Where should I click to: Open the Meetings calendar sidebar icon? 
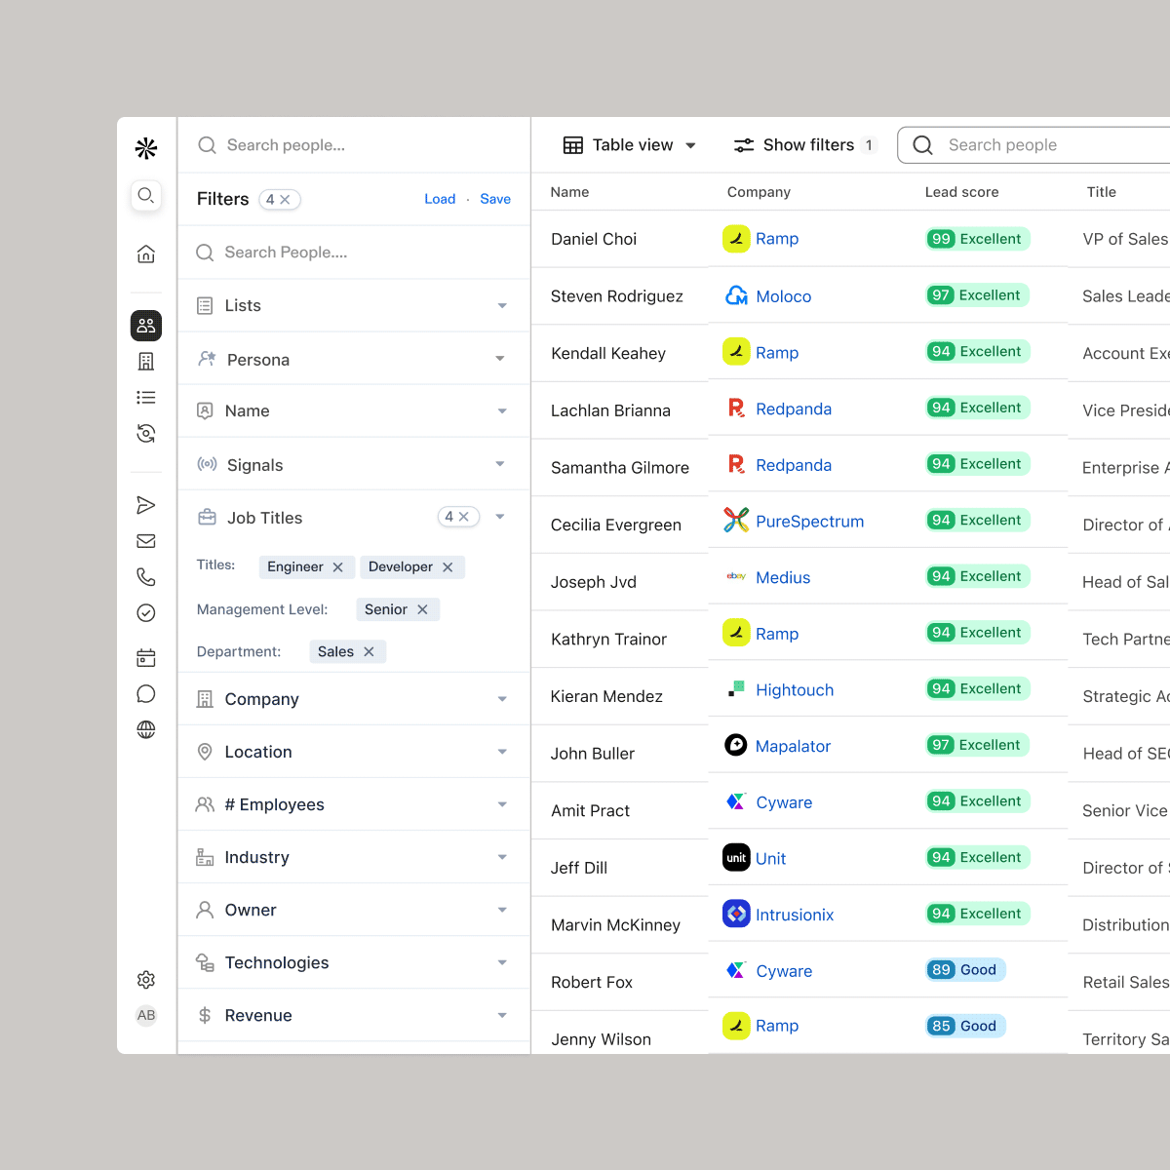[x=146, y=658]
